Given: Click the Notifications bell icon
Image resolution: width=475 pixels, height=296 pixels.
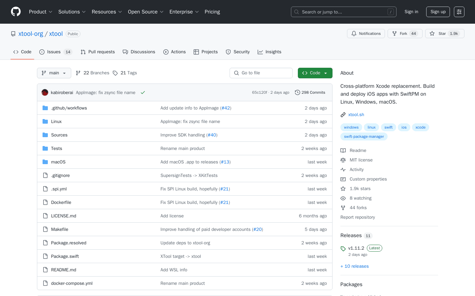Looking at the screenshot, I should click(354, 33).
